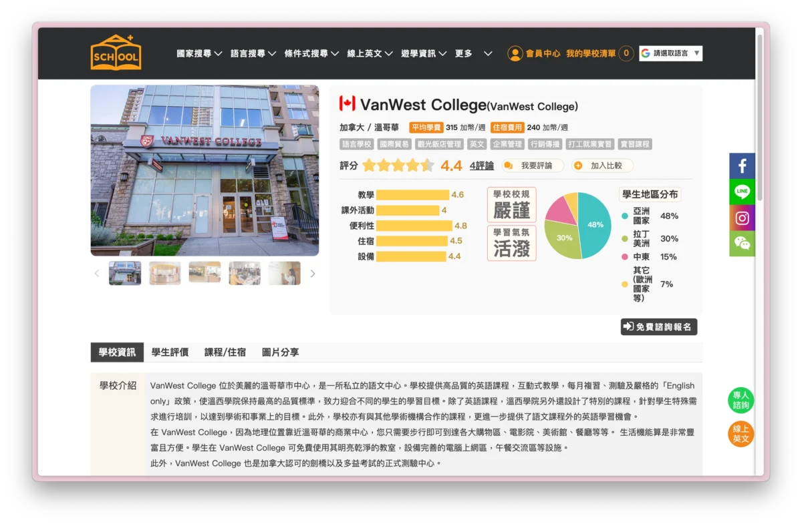Show next gallery thumbnails with right arrow

(312, 274)
